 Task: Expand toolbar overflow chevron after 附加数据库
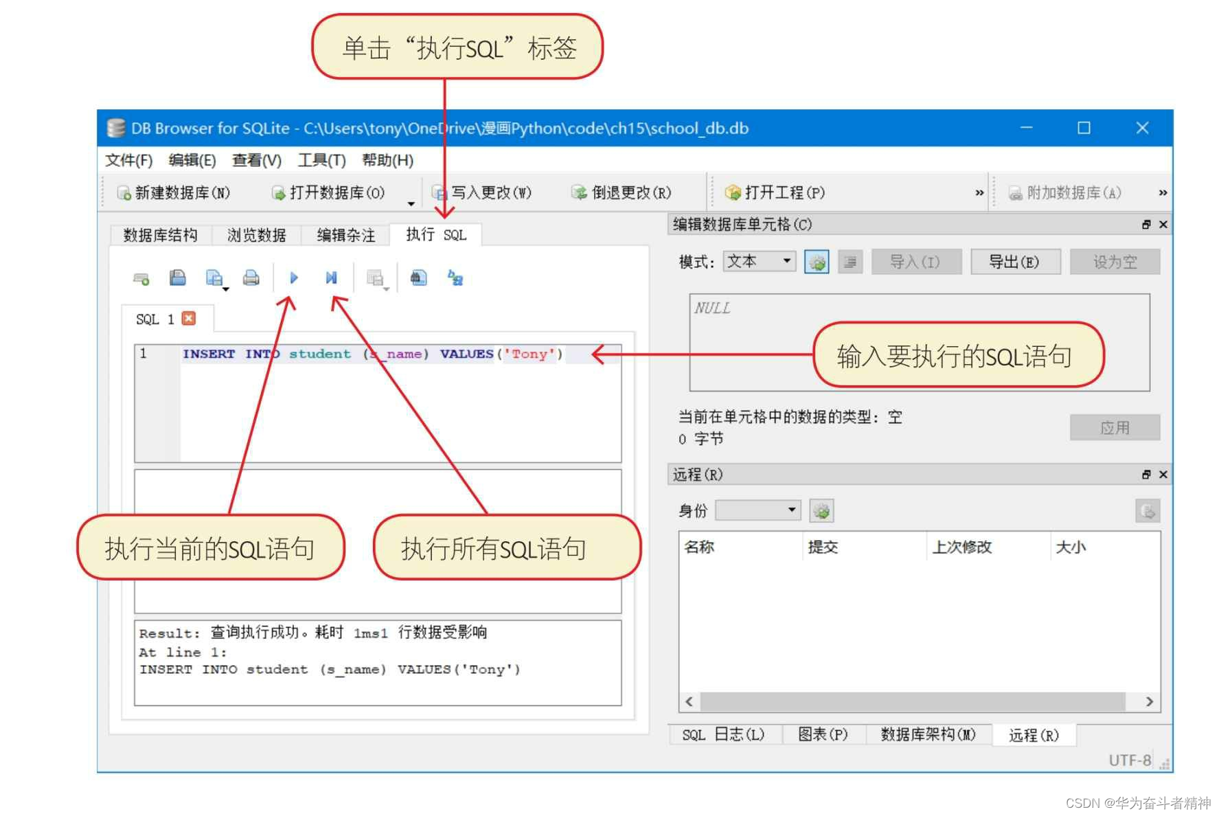(x=1163, y=193)
